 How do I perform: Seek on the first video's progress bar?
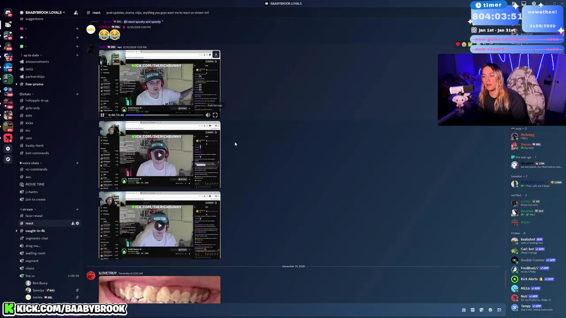165,115
